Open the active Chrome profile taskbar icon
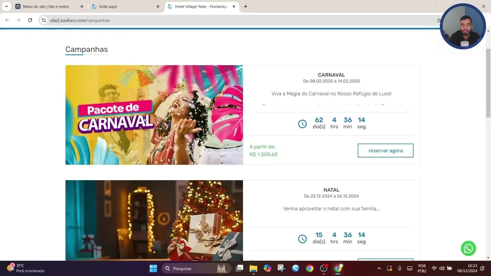 pyautogui.click(x=338, y=268)
